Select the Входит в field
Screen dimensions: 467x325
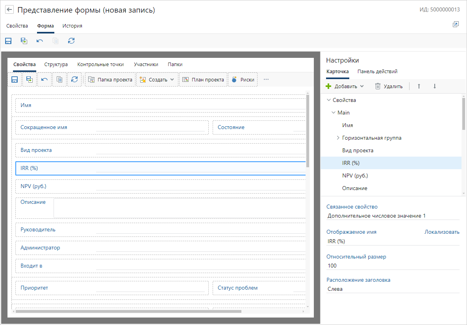161,266
